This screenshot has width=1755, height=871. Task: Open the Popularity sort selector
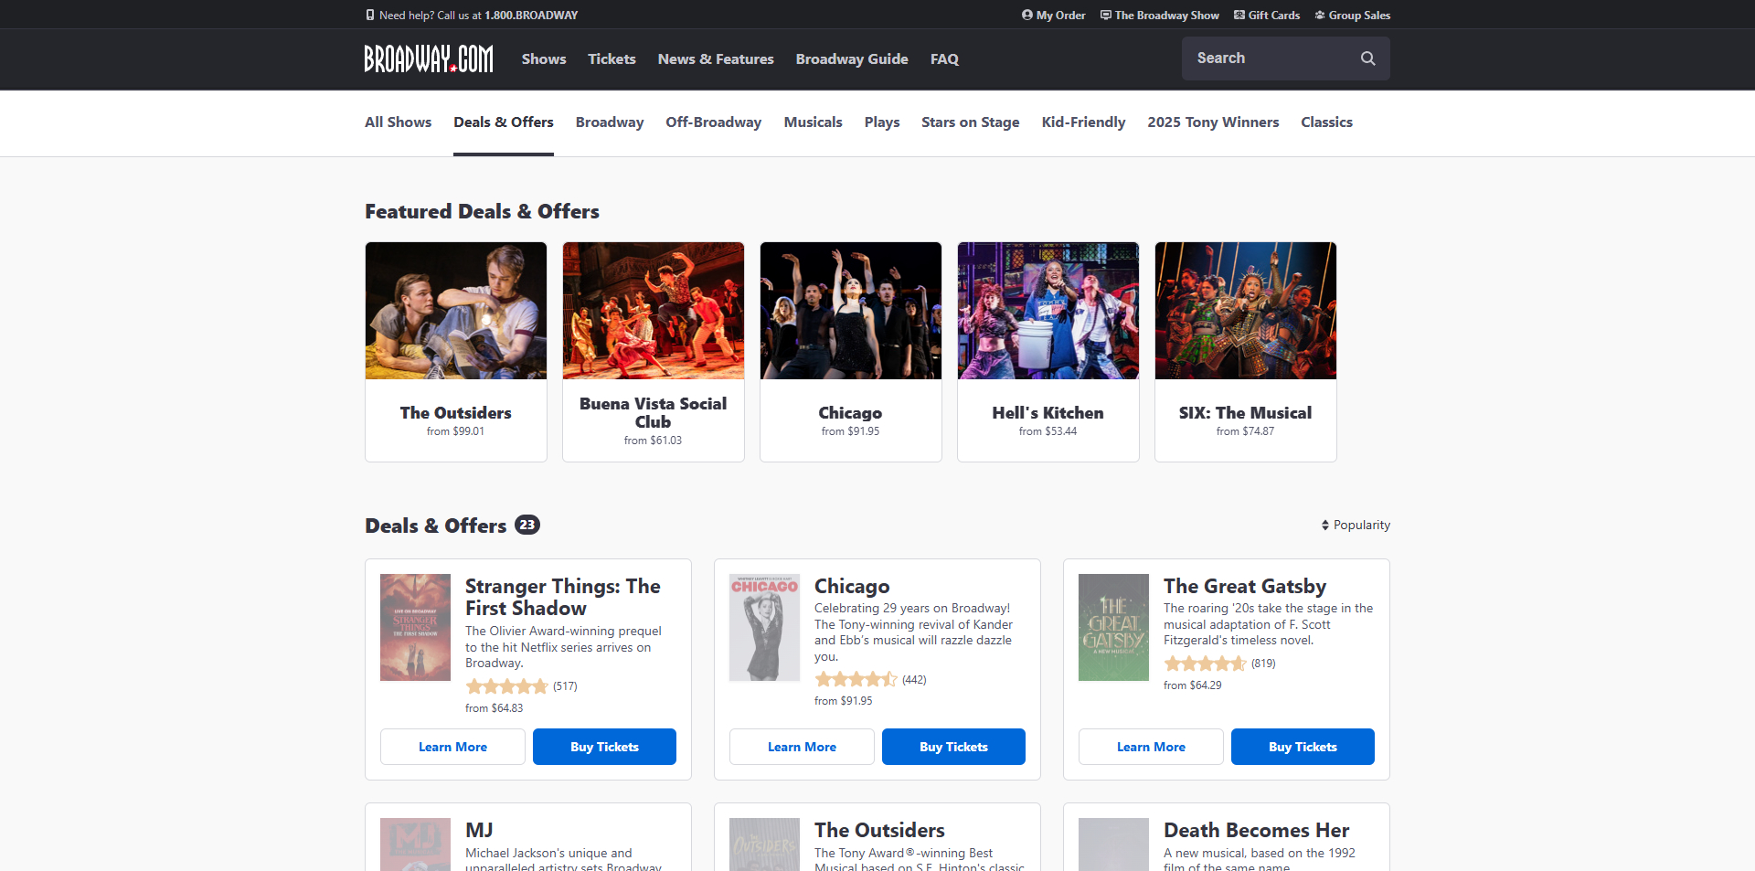click(1360, 525)
